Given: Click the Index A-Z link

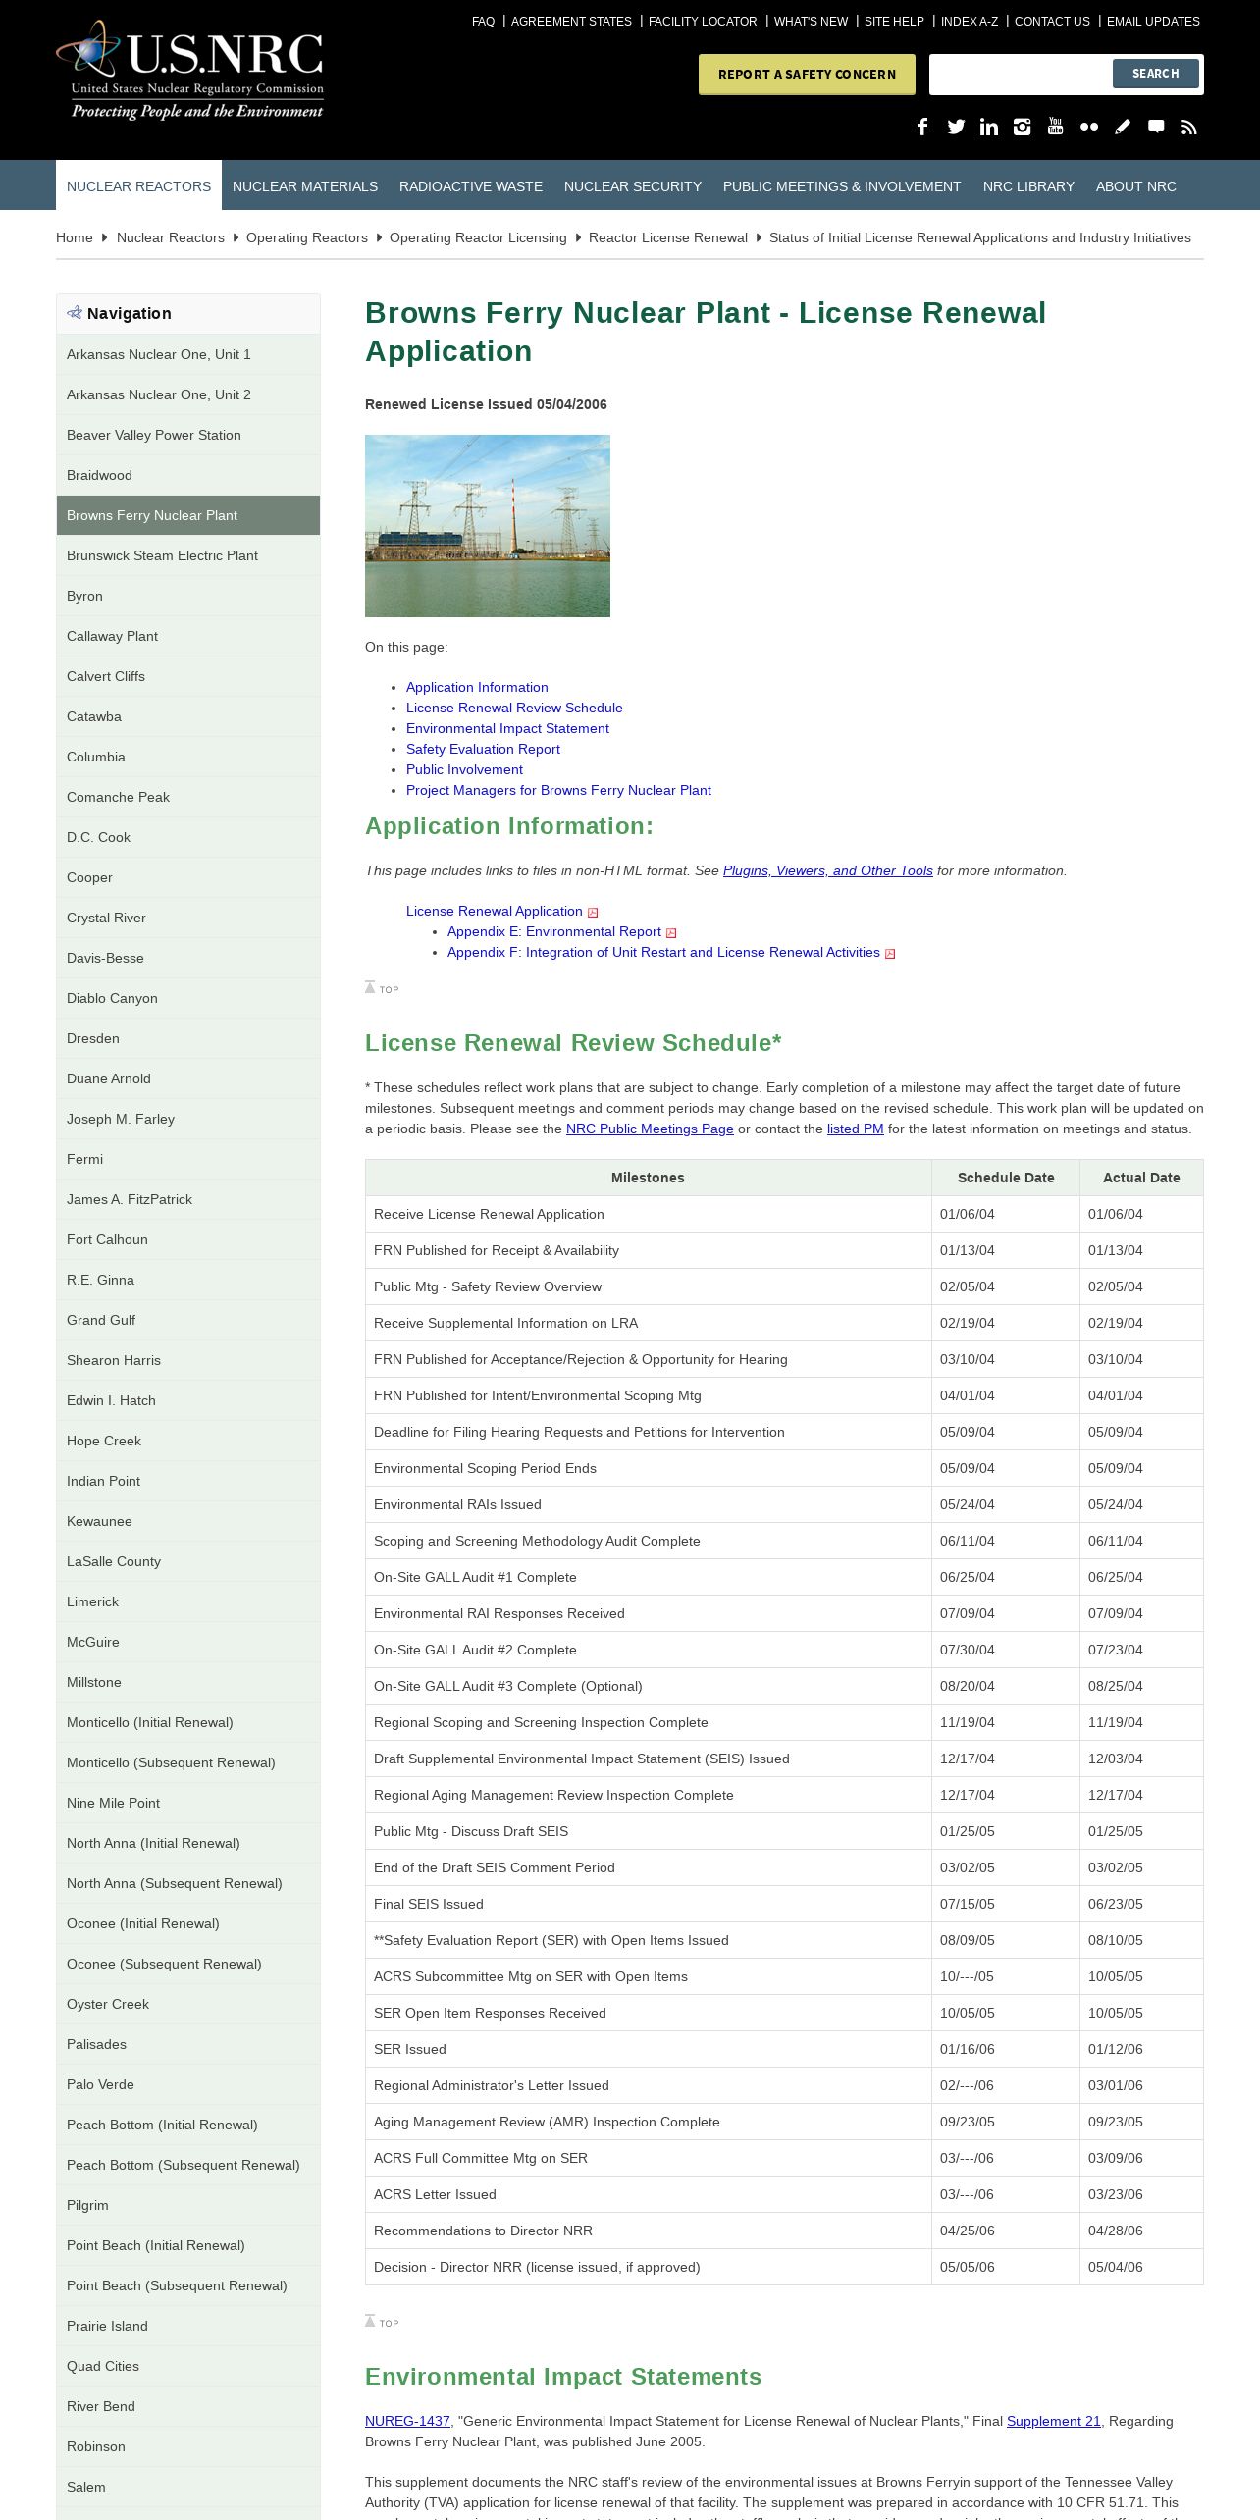Looking at the screenshot, I should point(970,22).
